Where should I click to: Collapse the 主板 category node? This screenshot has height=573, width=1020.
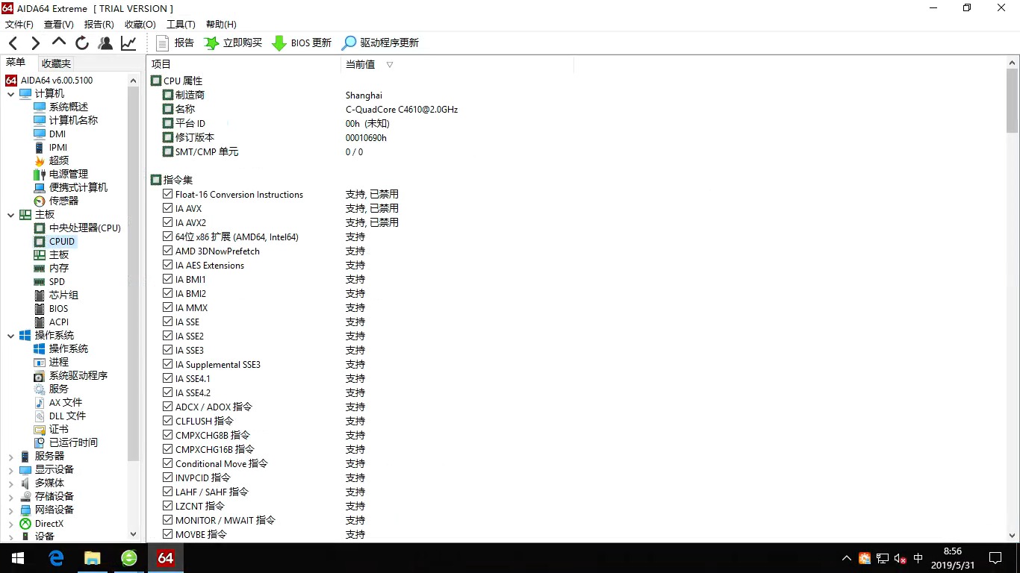pyautogui.click(x=11, y=215)
